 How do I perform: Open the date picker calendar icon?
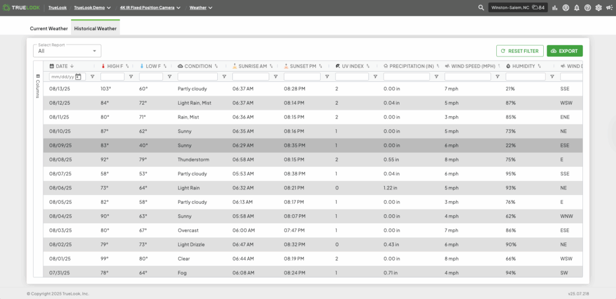[x=78, y=76]
